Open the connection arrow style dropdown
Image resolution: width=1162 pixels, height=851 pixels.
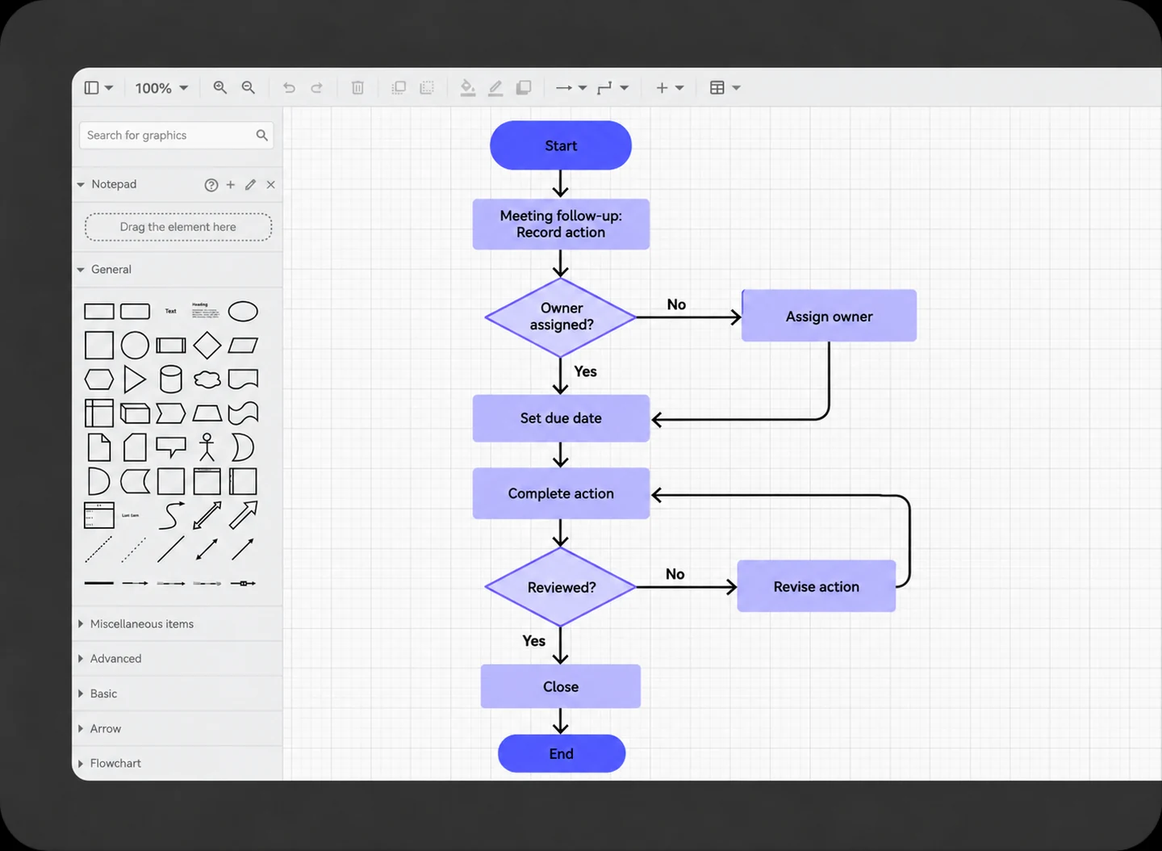coord(571,88)
